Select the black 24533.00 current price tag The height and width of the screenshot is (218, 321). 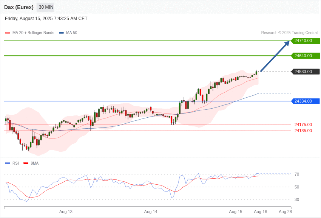pyautogui.click(x=306, y=72)
